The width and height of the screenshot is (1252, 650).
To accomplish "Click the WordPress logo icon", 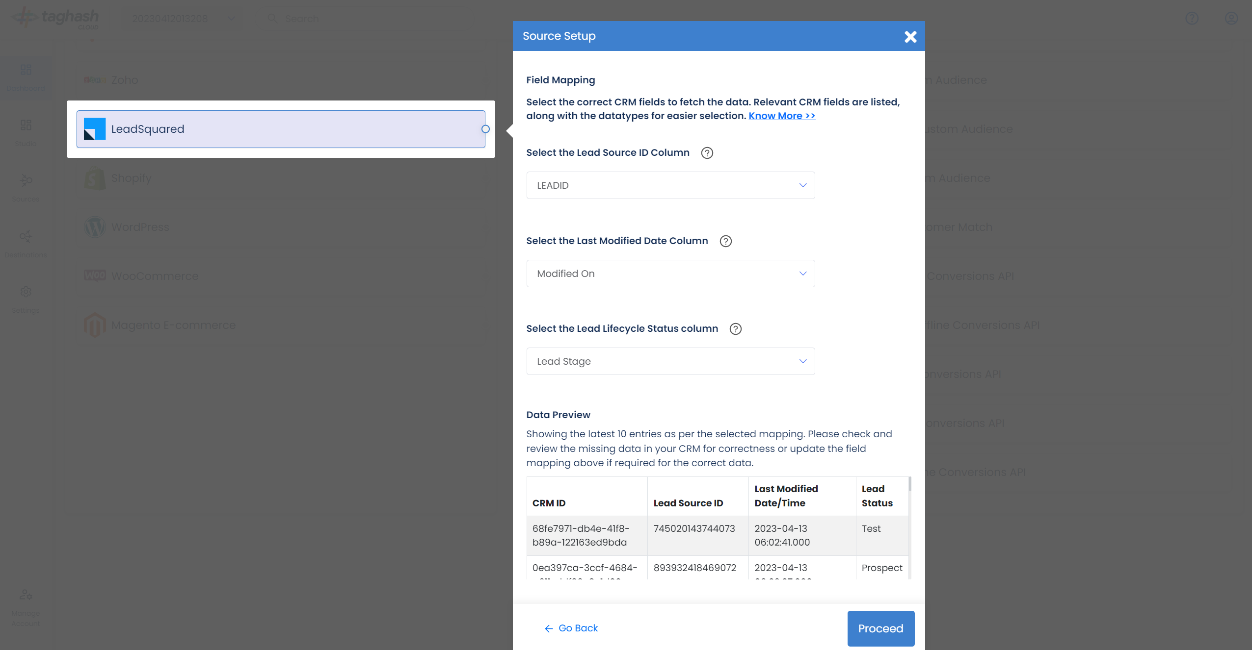I will pyautogui.click(x=95, y=227).
